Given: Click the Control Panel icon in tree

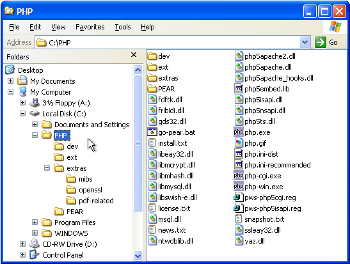Looking at the screenshot, I should tap(35, 254).
